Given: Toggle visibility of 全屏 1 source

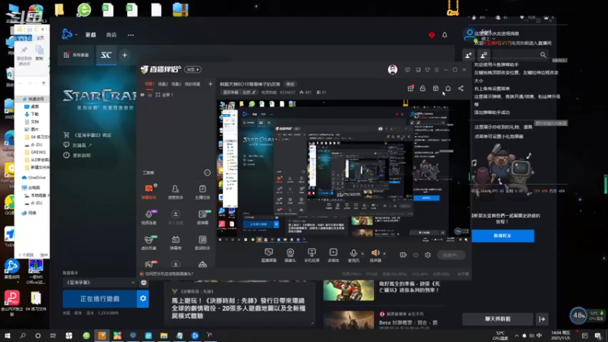Looking at the screenshot, I should 142,94.
